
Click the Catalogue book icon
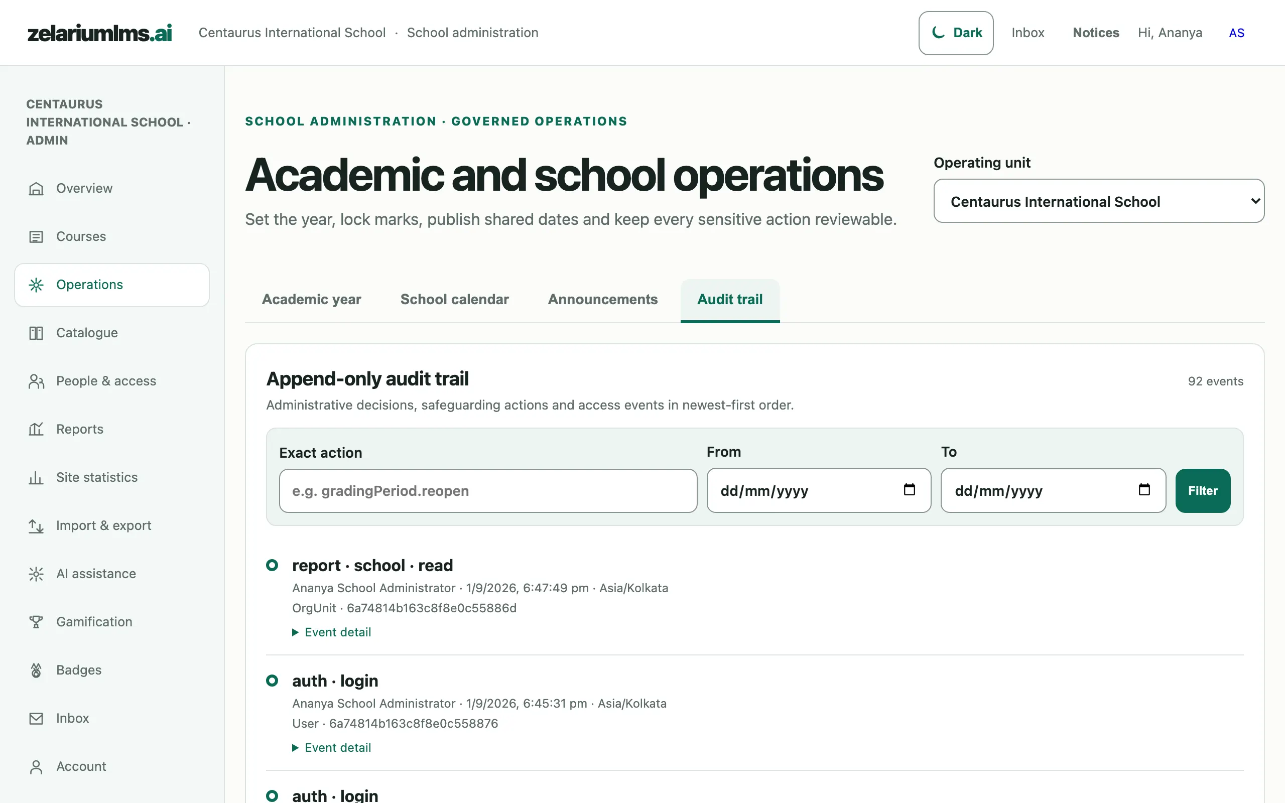click(x=36, y=333)
